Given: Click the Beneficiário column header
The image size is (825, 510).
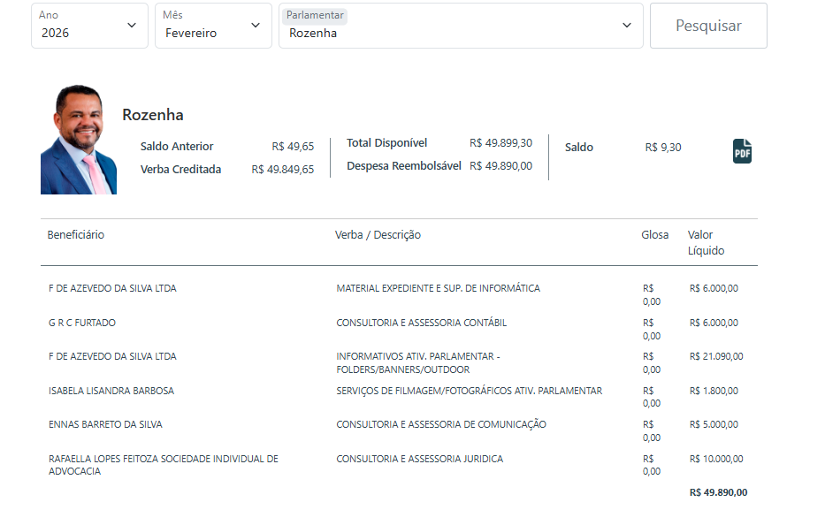Looking at the screenshot, I should pyautogui.click(x=76, y=235).
